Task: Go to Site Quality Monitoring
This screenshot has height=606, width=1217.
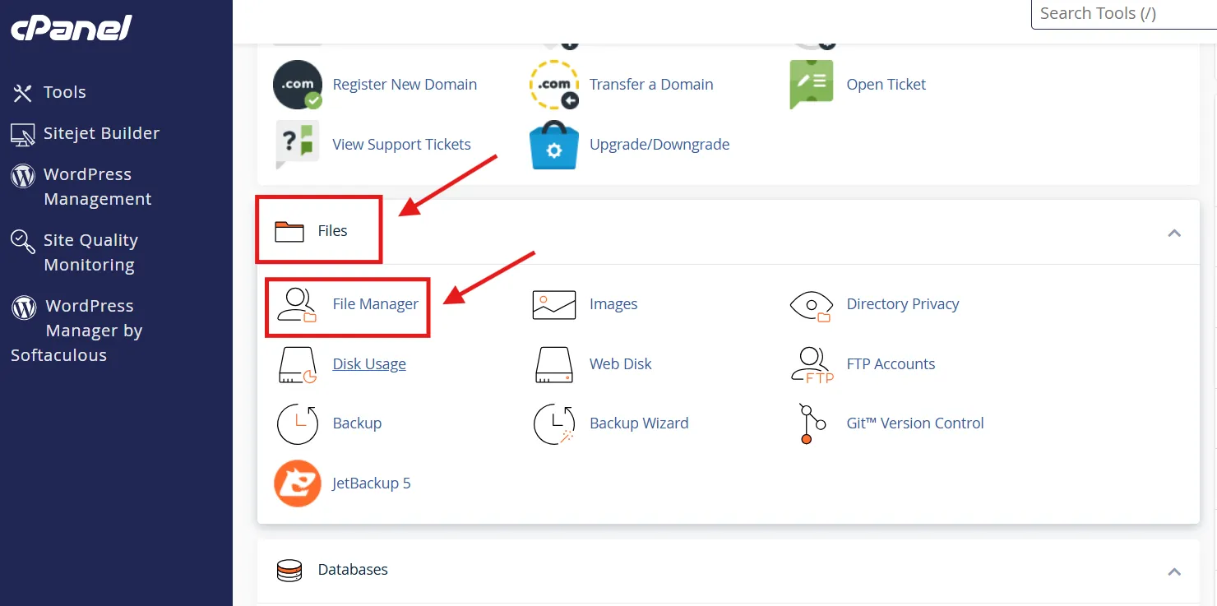Action: [90, 252]
